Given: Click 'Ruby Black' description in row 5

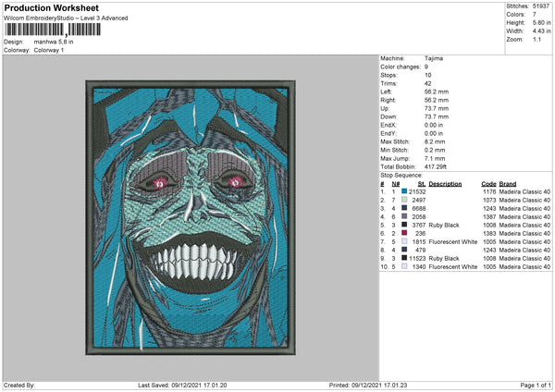Looking at the screenshot, I should 444,225.
